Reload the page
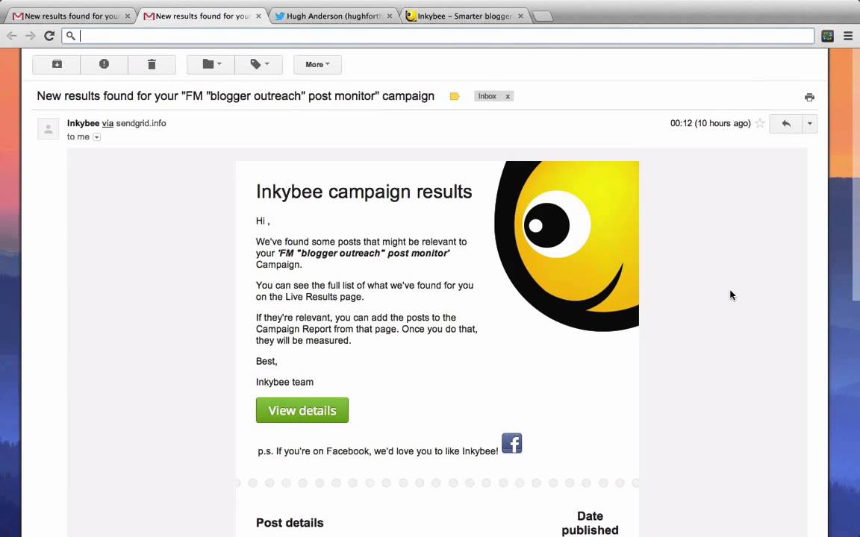860x537 pixels. [x=49, y=36]
